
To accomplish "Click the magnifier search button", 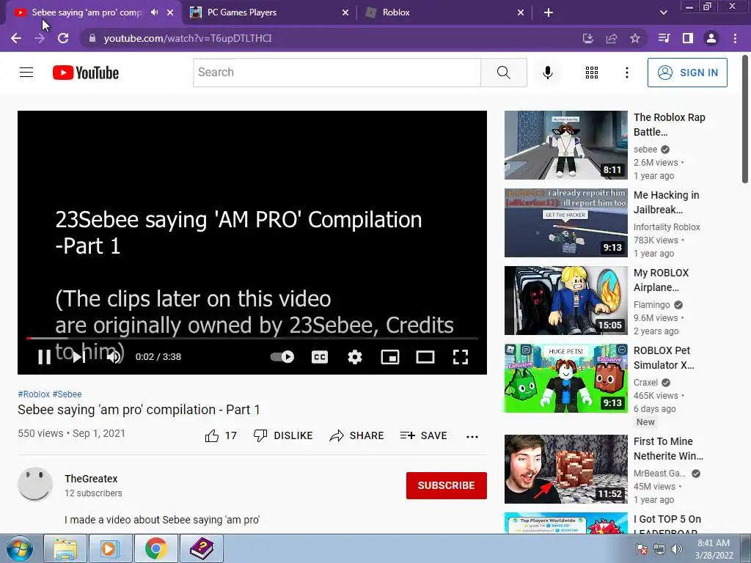I will [503, 73].
